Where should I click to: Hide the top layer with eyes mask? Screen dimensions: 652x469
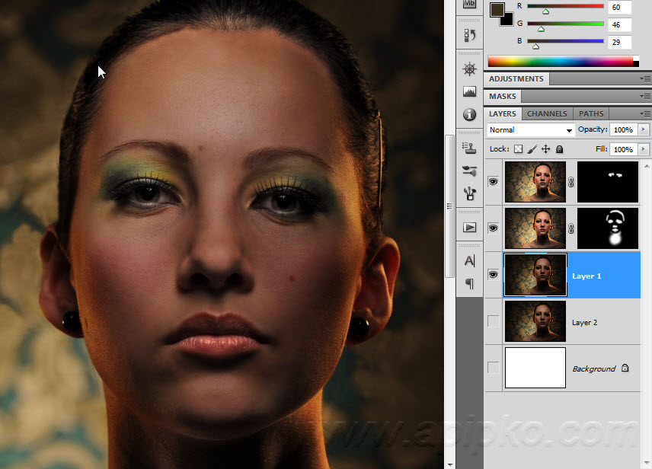click(x=493, y=182)
